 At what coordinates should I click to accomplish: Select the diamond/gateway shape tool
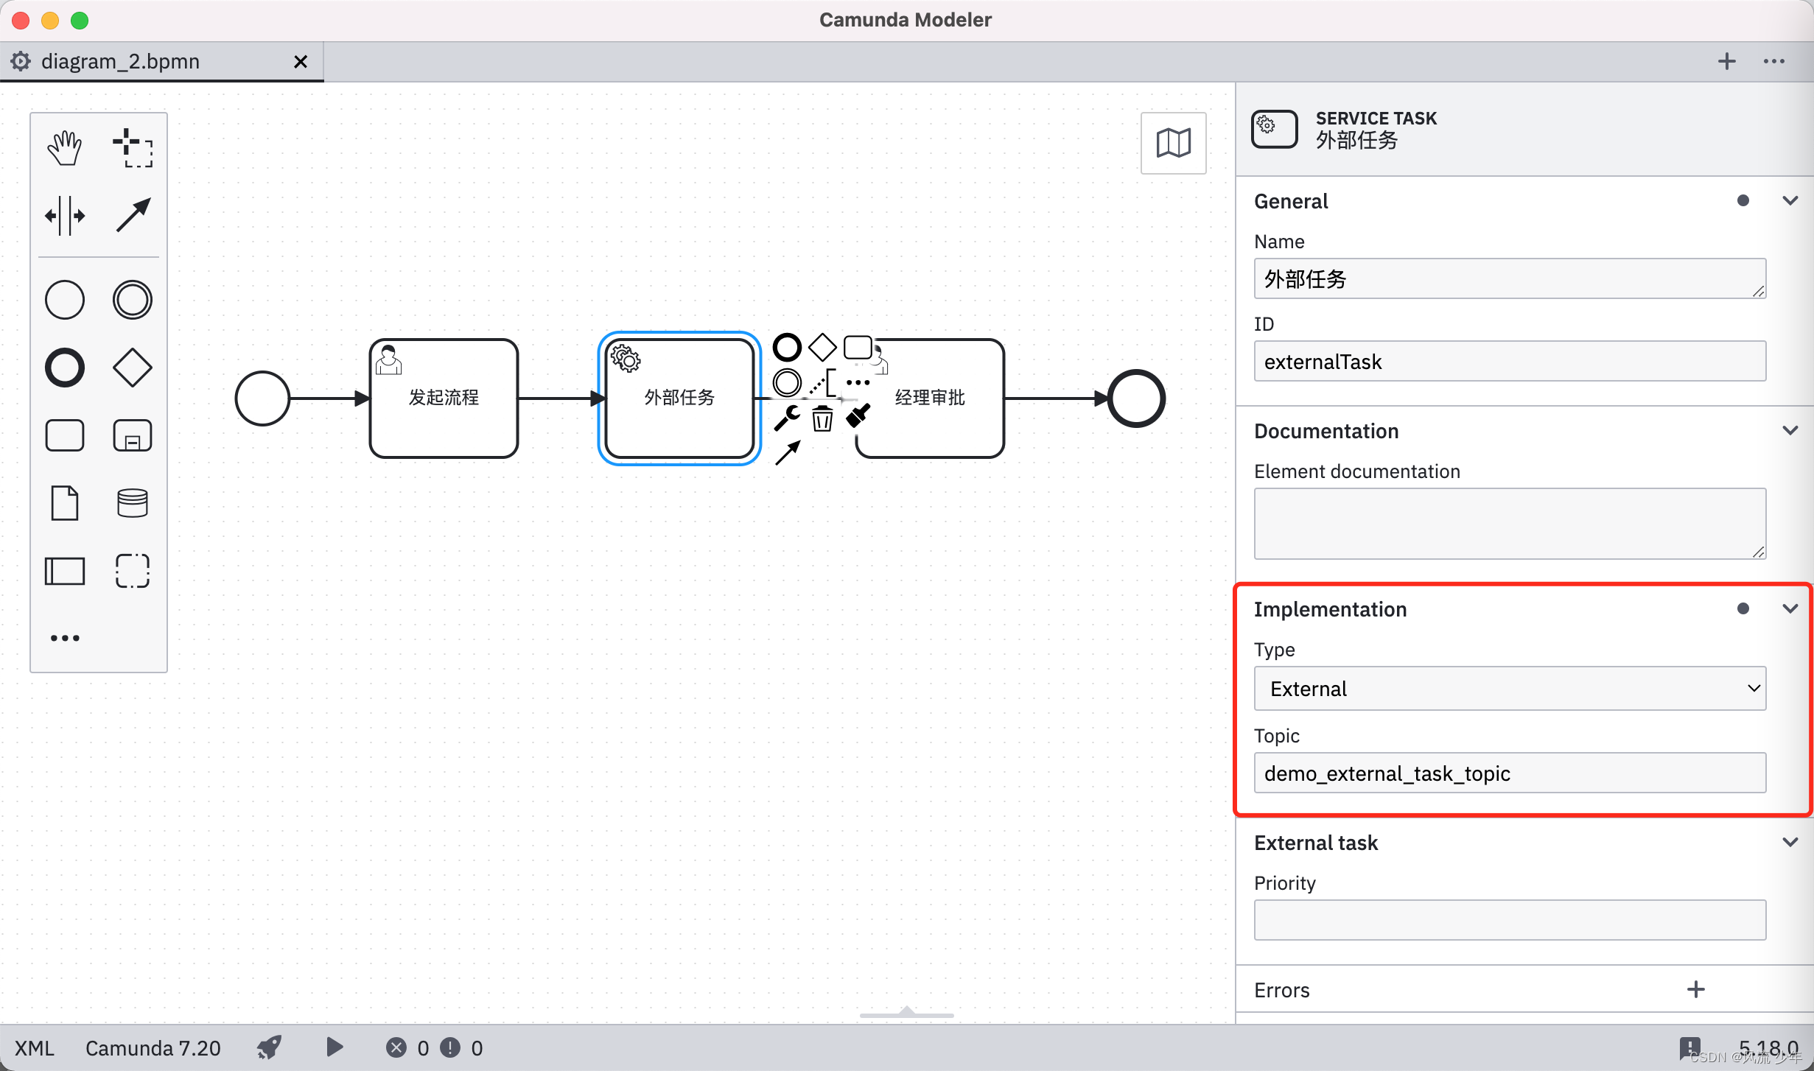[133, 368]
